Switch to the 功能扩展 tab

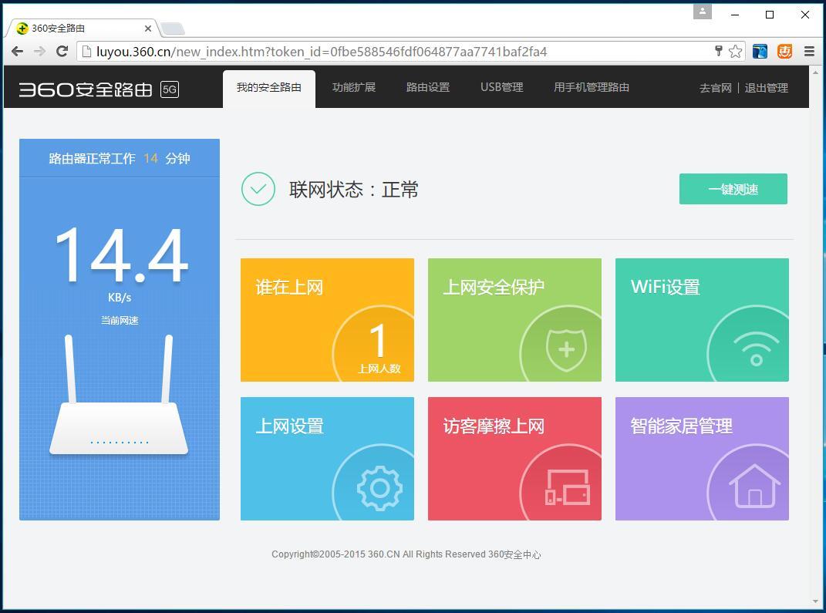(353, 87)
